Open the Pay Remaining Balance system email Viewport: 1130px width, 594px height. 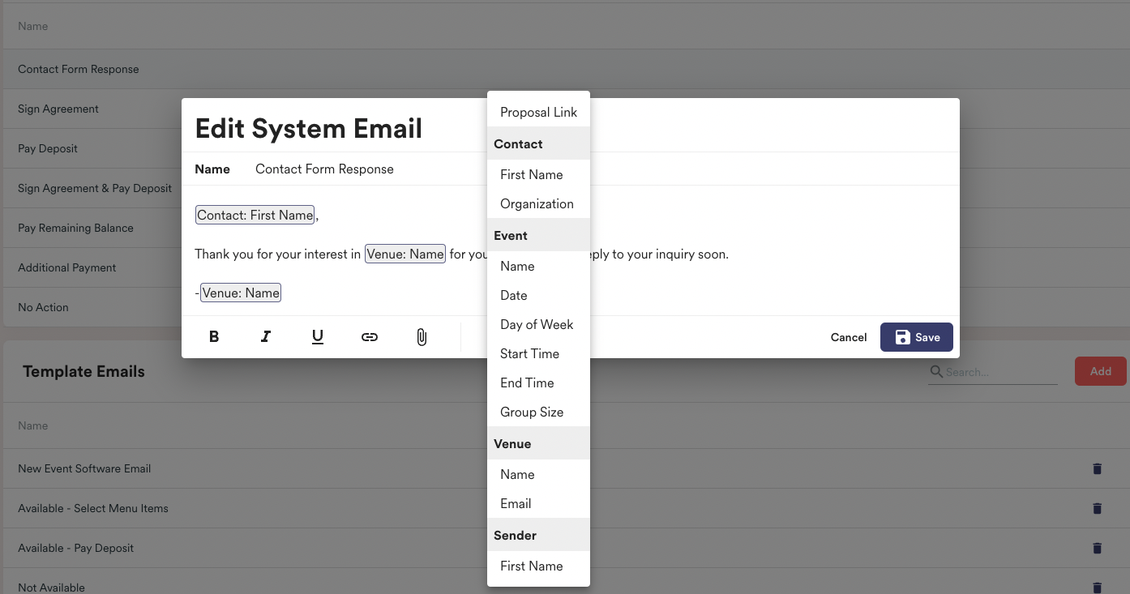coord(75,228)
